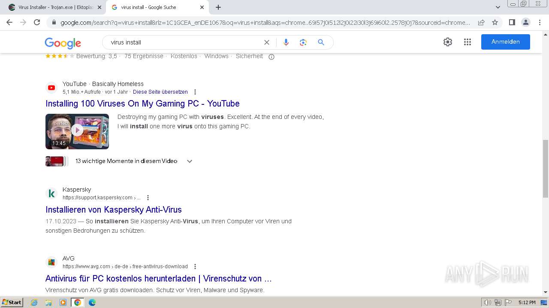View site information lock icon

(54, 22)
